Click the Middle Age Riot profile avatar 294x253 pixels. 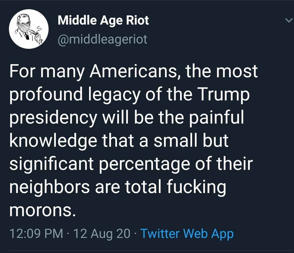click(x=29, y=29)
